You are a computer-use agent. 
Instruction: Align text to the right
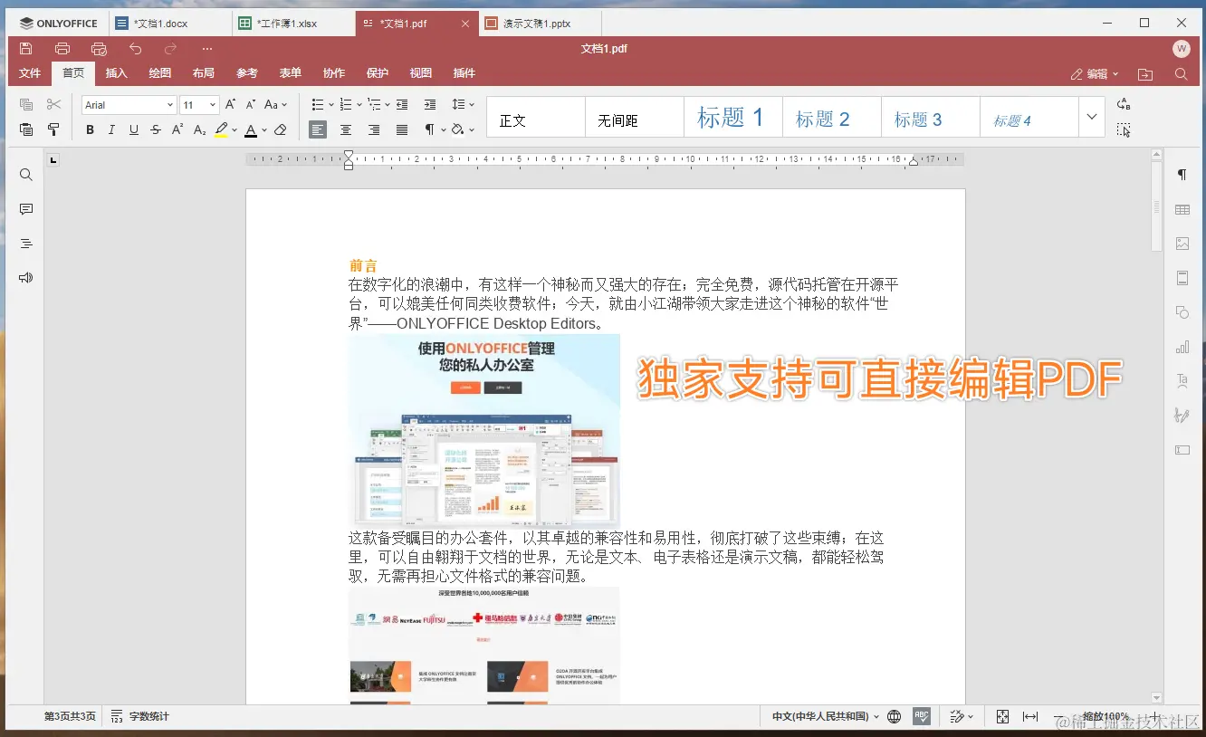[x=374, y=129]
